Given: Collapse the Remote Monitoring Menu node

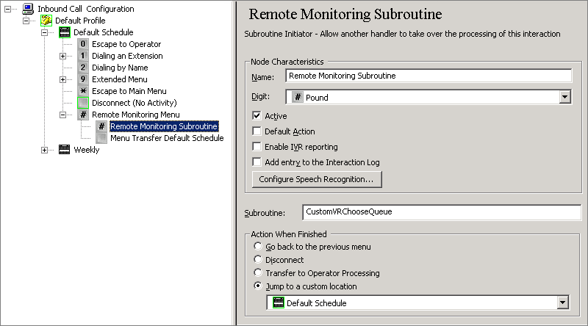Looking at the screenshot, I should (63, 115).
